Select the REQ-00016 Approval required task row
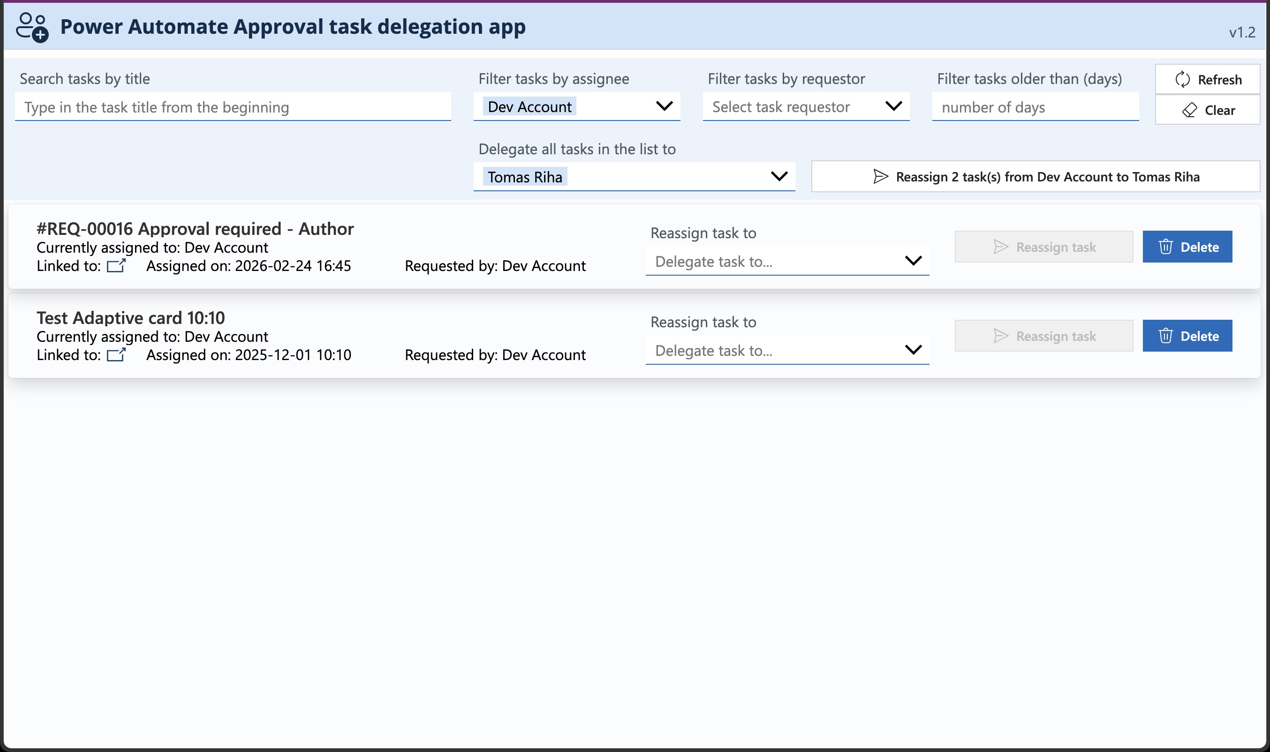 (x=304, y=247)
